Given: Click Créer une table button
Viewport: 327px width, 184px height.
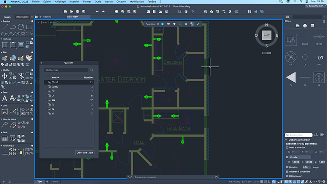Looking at the screenshot, I should pyautogui.click(x=85, y=153).
